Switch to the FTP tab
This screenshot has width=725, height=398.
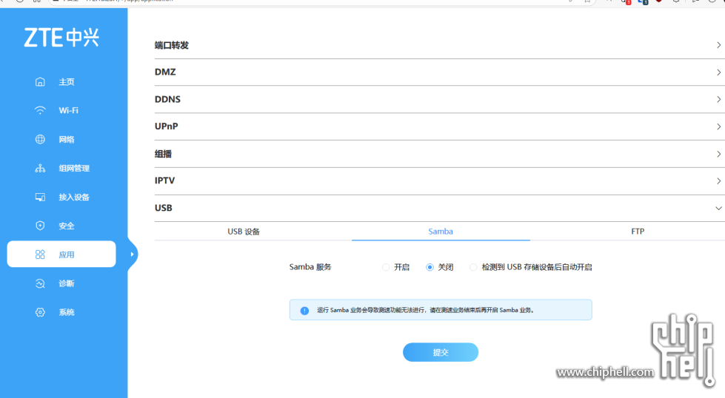coord(637,232)
